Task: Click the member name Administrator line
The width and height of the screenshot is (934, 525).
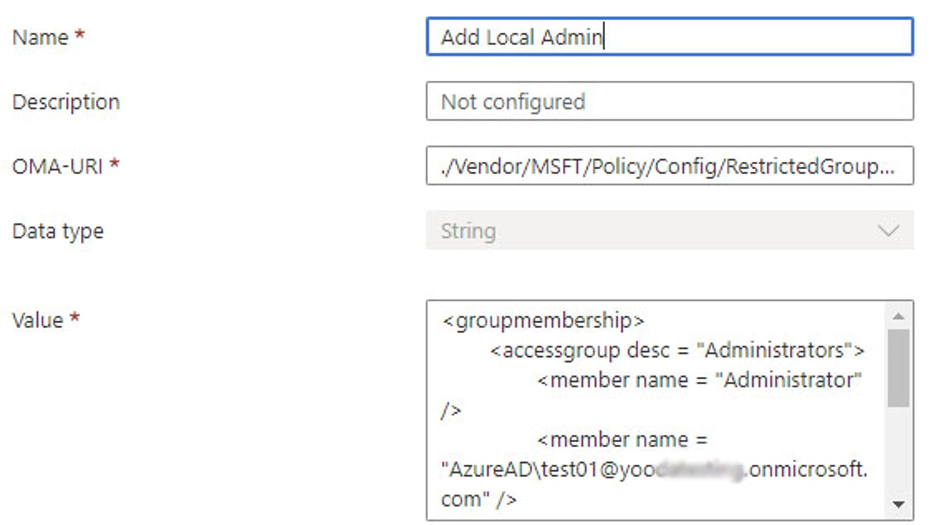Action: [x=699, y=380]
